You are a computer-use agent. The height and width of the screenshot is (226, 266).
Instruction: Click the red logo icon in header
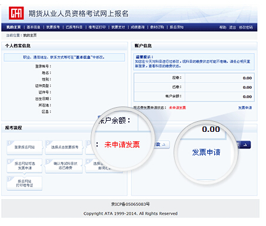16,13
